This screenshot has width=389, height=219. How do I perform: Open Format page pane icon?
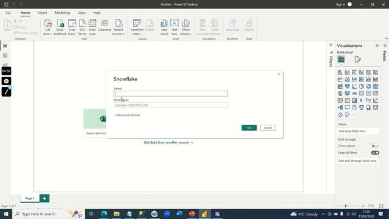[357, 60]
